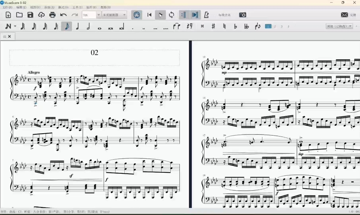This screenshot has height=215, width=360.
Task: Select voice 3
Action: coord(282,26)
